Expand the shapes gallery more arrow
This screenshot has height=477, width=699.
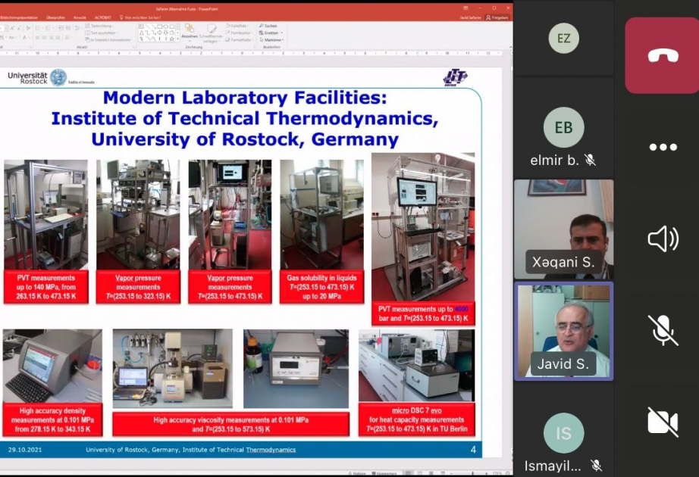click(178, 39)
